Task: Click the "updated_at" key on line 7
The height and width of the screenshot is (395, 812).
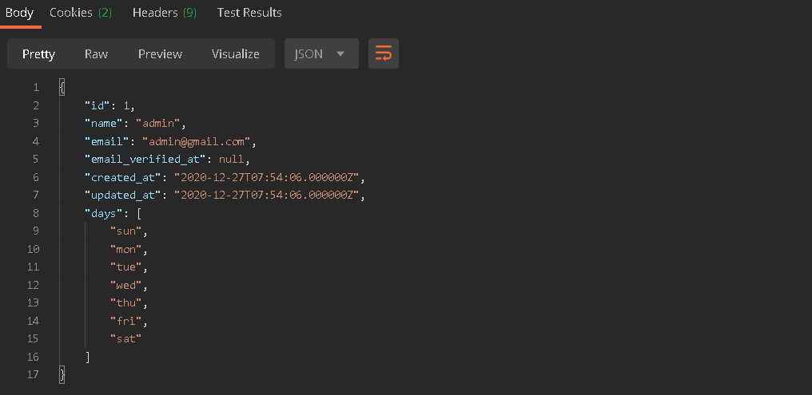Action: [x=123, y=196]
